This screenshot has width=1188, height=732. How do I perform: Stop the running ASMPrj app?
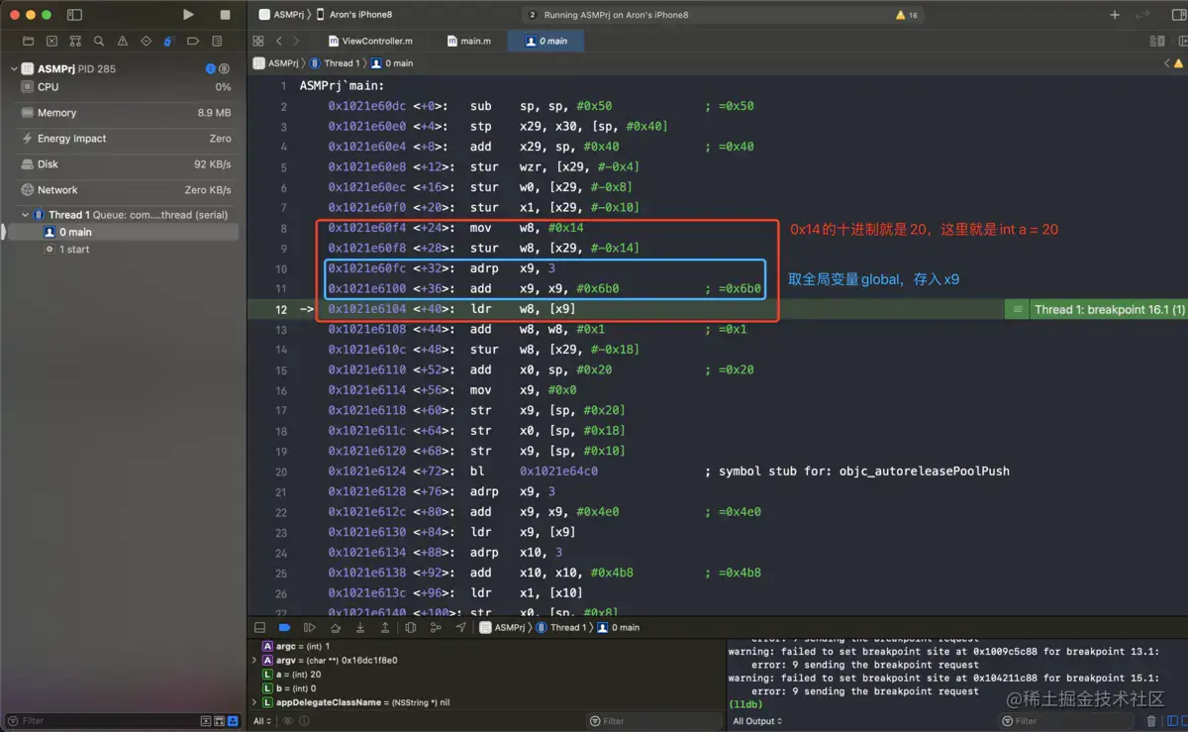tap(225, 15)
